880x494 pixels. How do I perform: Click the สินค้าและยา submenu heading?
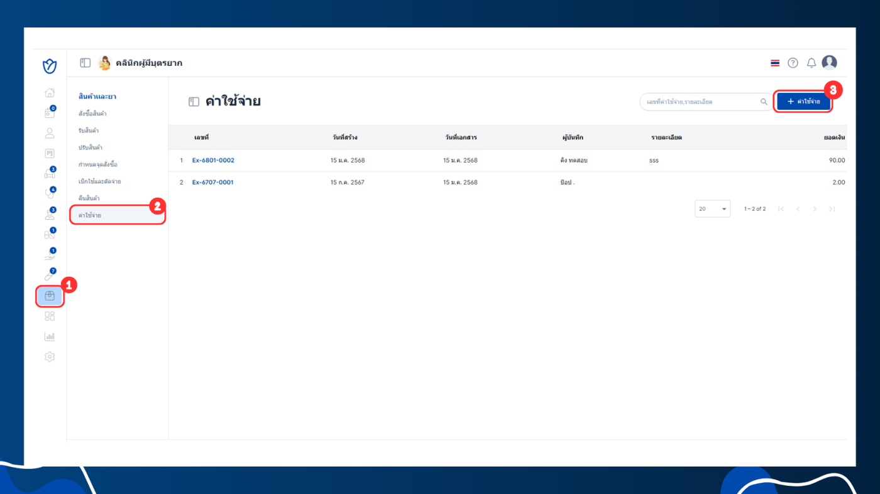point(97,97)
